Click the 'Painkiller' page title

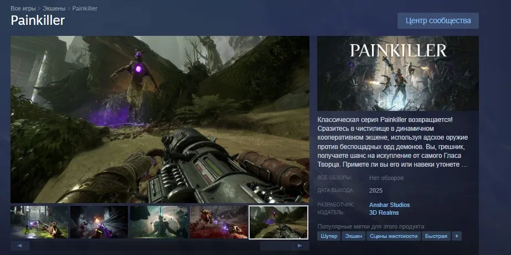click(38, 20)
